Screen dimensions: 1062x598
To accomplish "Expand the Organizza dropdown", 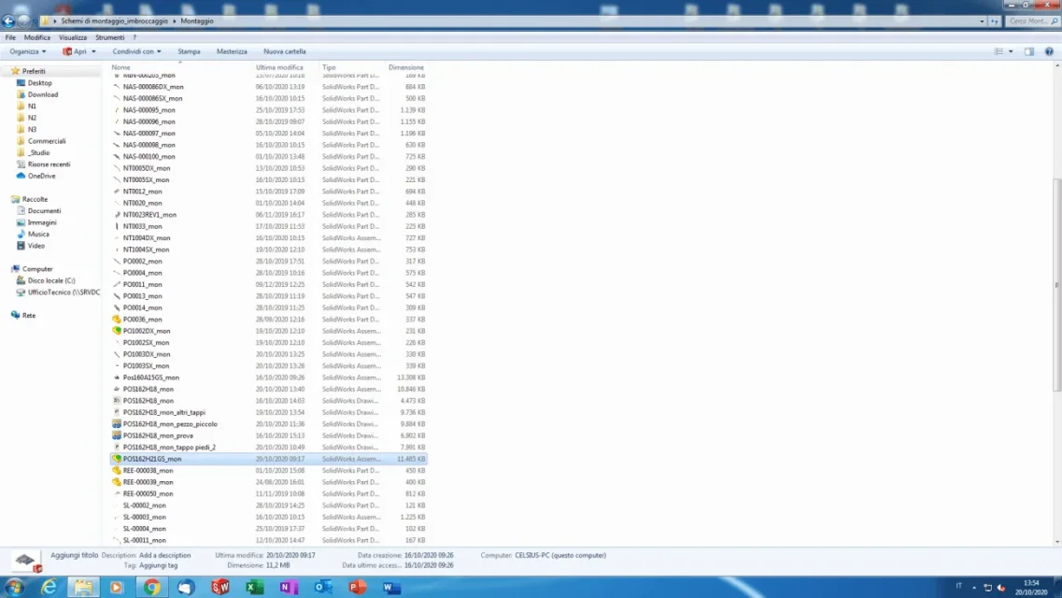I will click(x=28, y=51).
